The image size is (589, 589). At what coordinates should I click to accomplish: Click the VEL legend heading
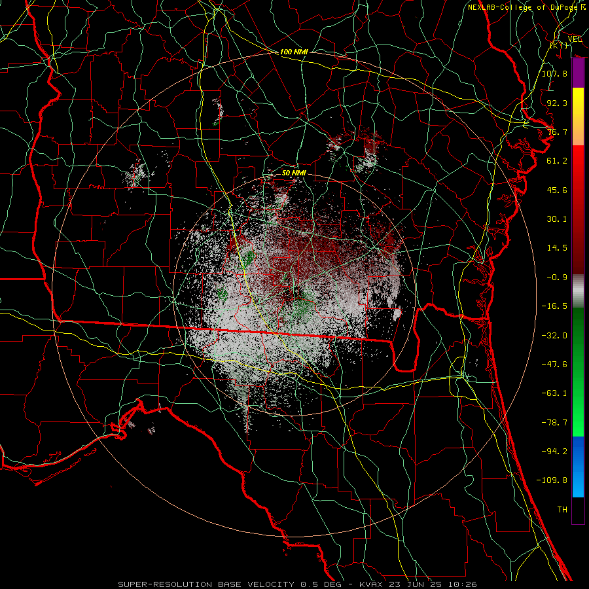(x=575, y=39)
